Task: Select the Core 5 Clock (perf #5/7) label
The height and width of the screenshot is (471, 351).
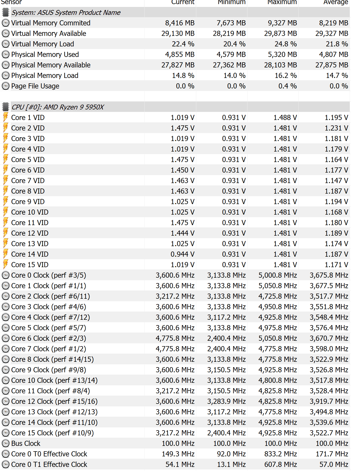Action: coord(49,328)
